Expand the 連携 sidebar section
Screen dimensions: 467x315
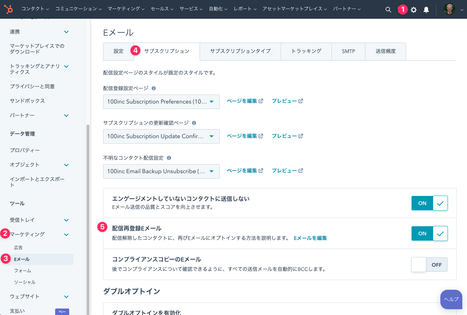66,32
